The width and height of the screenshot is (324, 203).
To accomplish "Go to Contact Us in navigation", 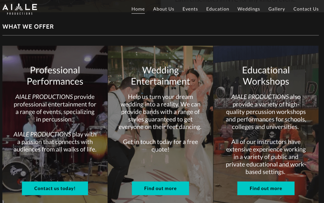I will [306, 9].
